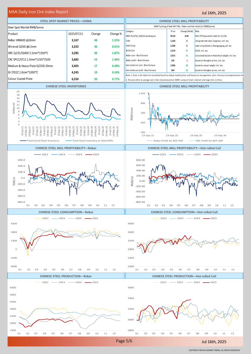Select 'CHINESE STEEL MILL PROFITABILITY—Rebar' heading

(x=66, y=148)
